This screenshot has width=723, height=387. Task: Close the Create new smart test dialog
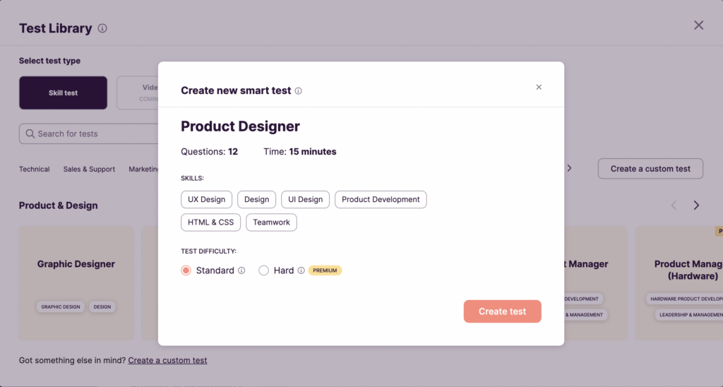[539, 87]
